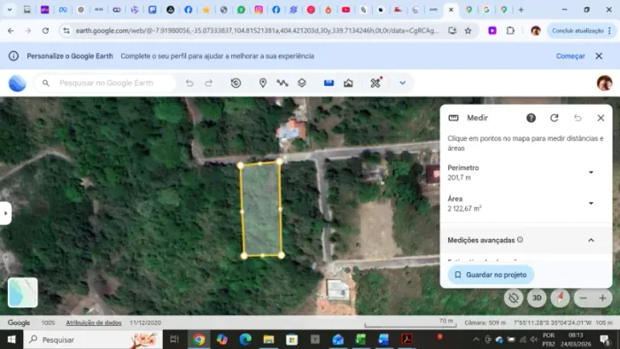Screen dimensions: 620x349
Task: Click the 100% status indicator
Action: [x=48, y=322]
